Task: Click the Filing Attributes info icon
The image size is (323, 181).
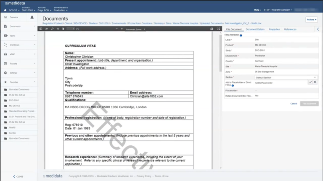Action: coord(241,35)
